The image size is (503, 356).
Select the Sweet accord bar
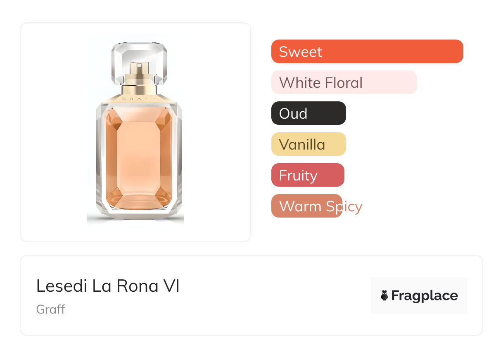[x=367, y=52]
